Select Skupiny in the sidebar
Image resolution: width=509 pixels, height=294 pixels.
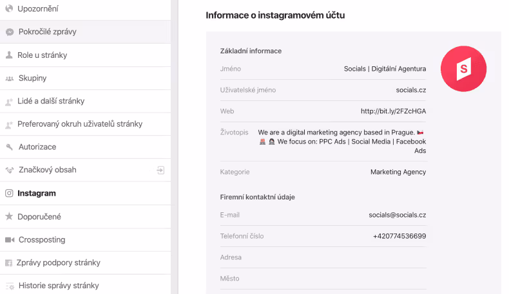click(86, 78)
